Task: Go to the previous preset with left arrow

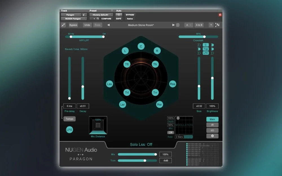Action: pos(109,25)
